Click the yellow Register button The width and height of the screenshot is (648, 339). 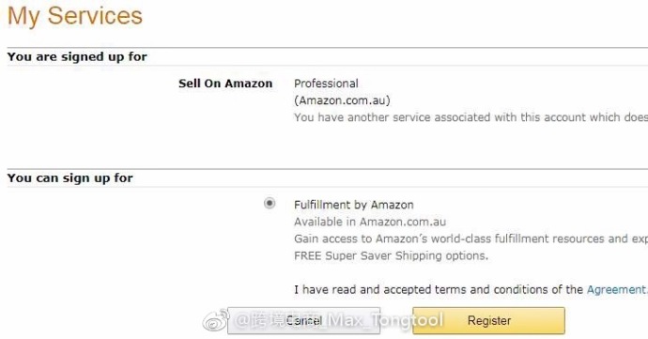(x=488, y=320)
